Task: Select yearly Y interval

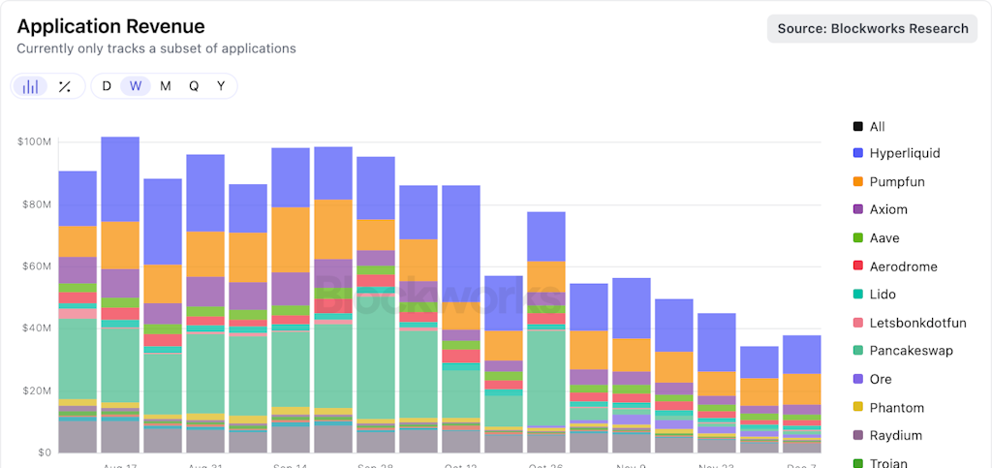Action: [x=221, y=86]
